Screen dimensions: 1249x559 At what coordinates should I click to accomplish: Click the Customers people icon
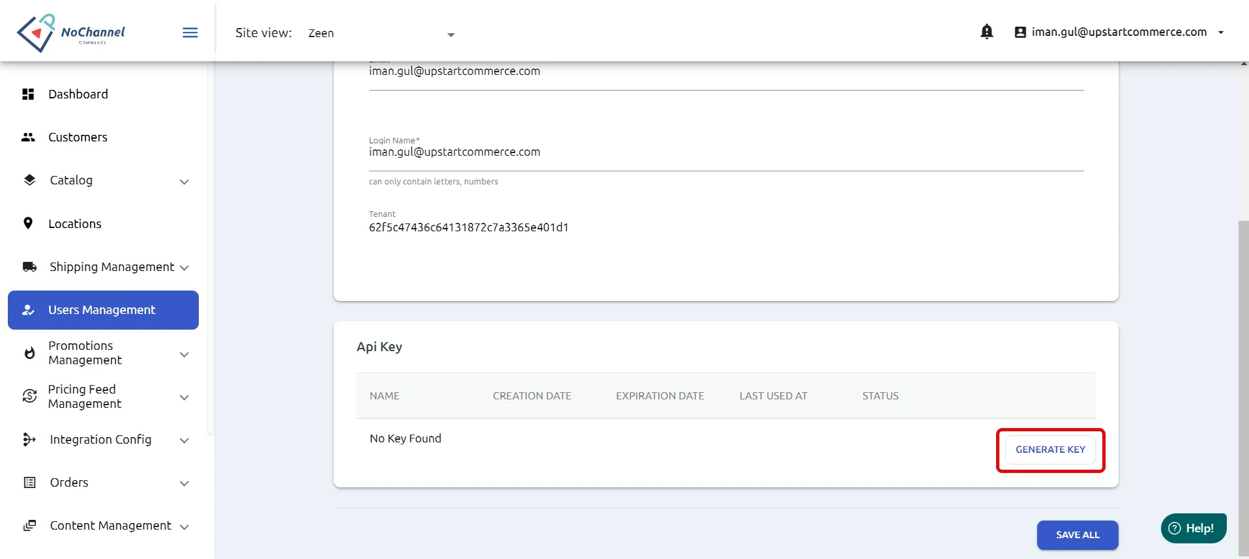(28, 137)
